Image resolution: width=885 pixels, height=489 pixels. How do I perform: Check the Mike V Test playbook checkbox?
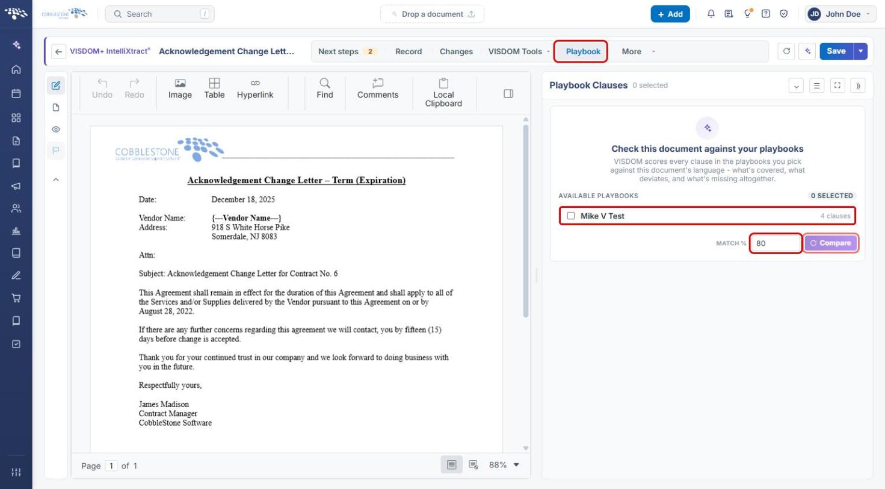[571, 216]
